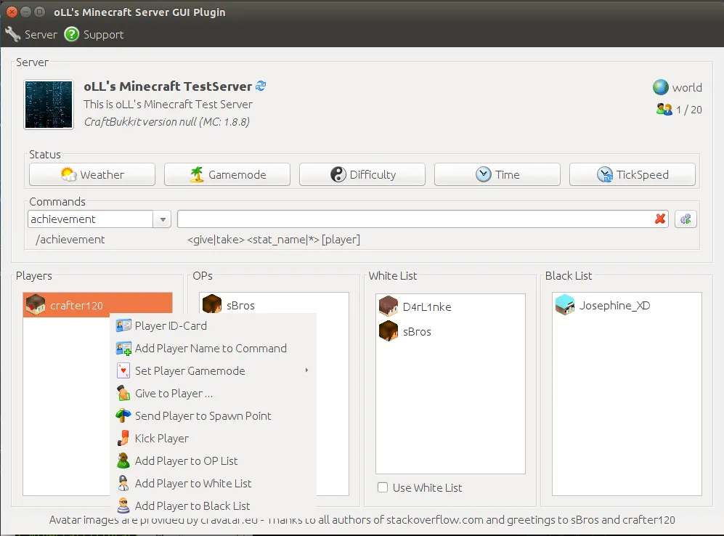Select crafter120 in Players list
This screenshot has width=724, height=536.
click(97, 305)
